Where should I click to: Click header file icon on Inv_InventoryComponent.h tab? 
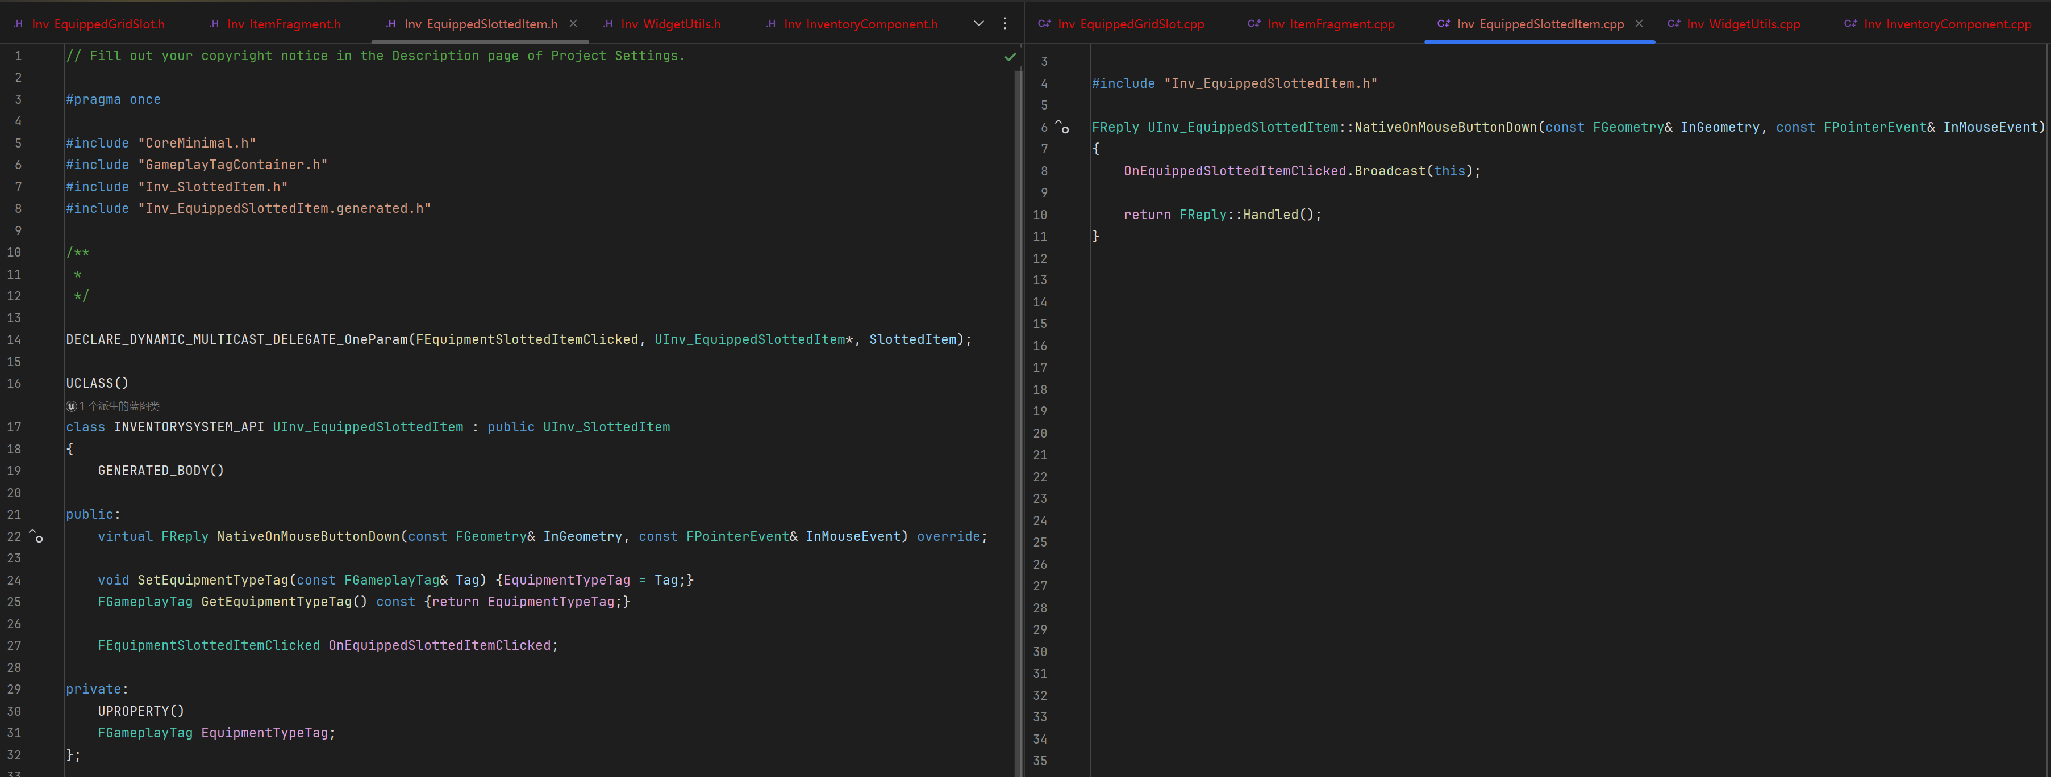(x=771, y=24)
